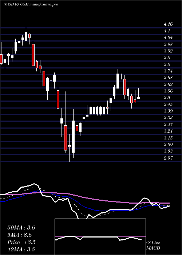Click the 4.16 price axis label

(x=168, y=24)
